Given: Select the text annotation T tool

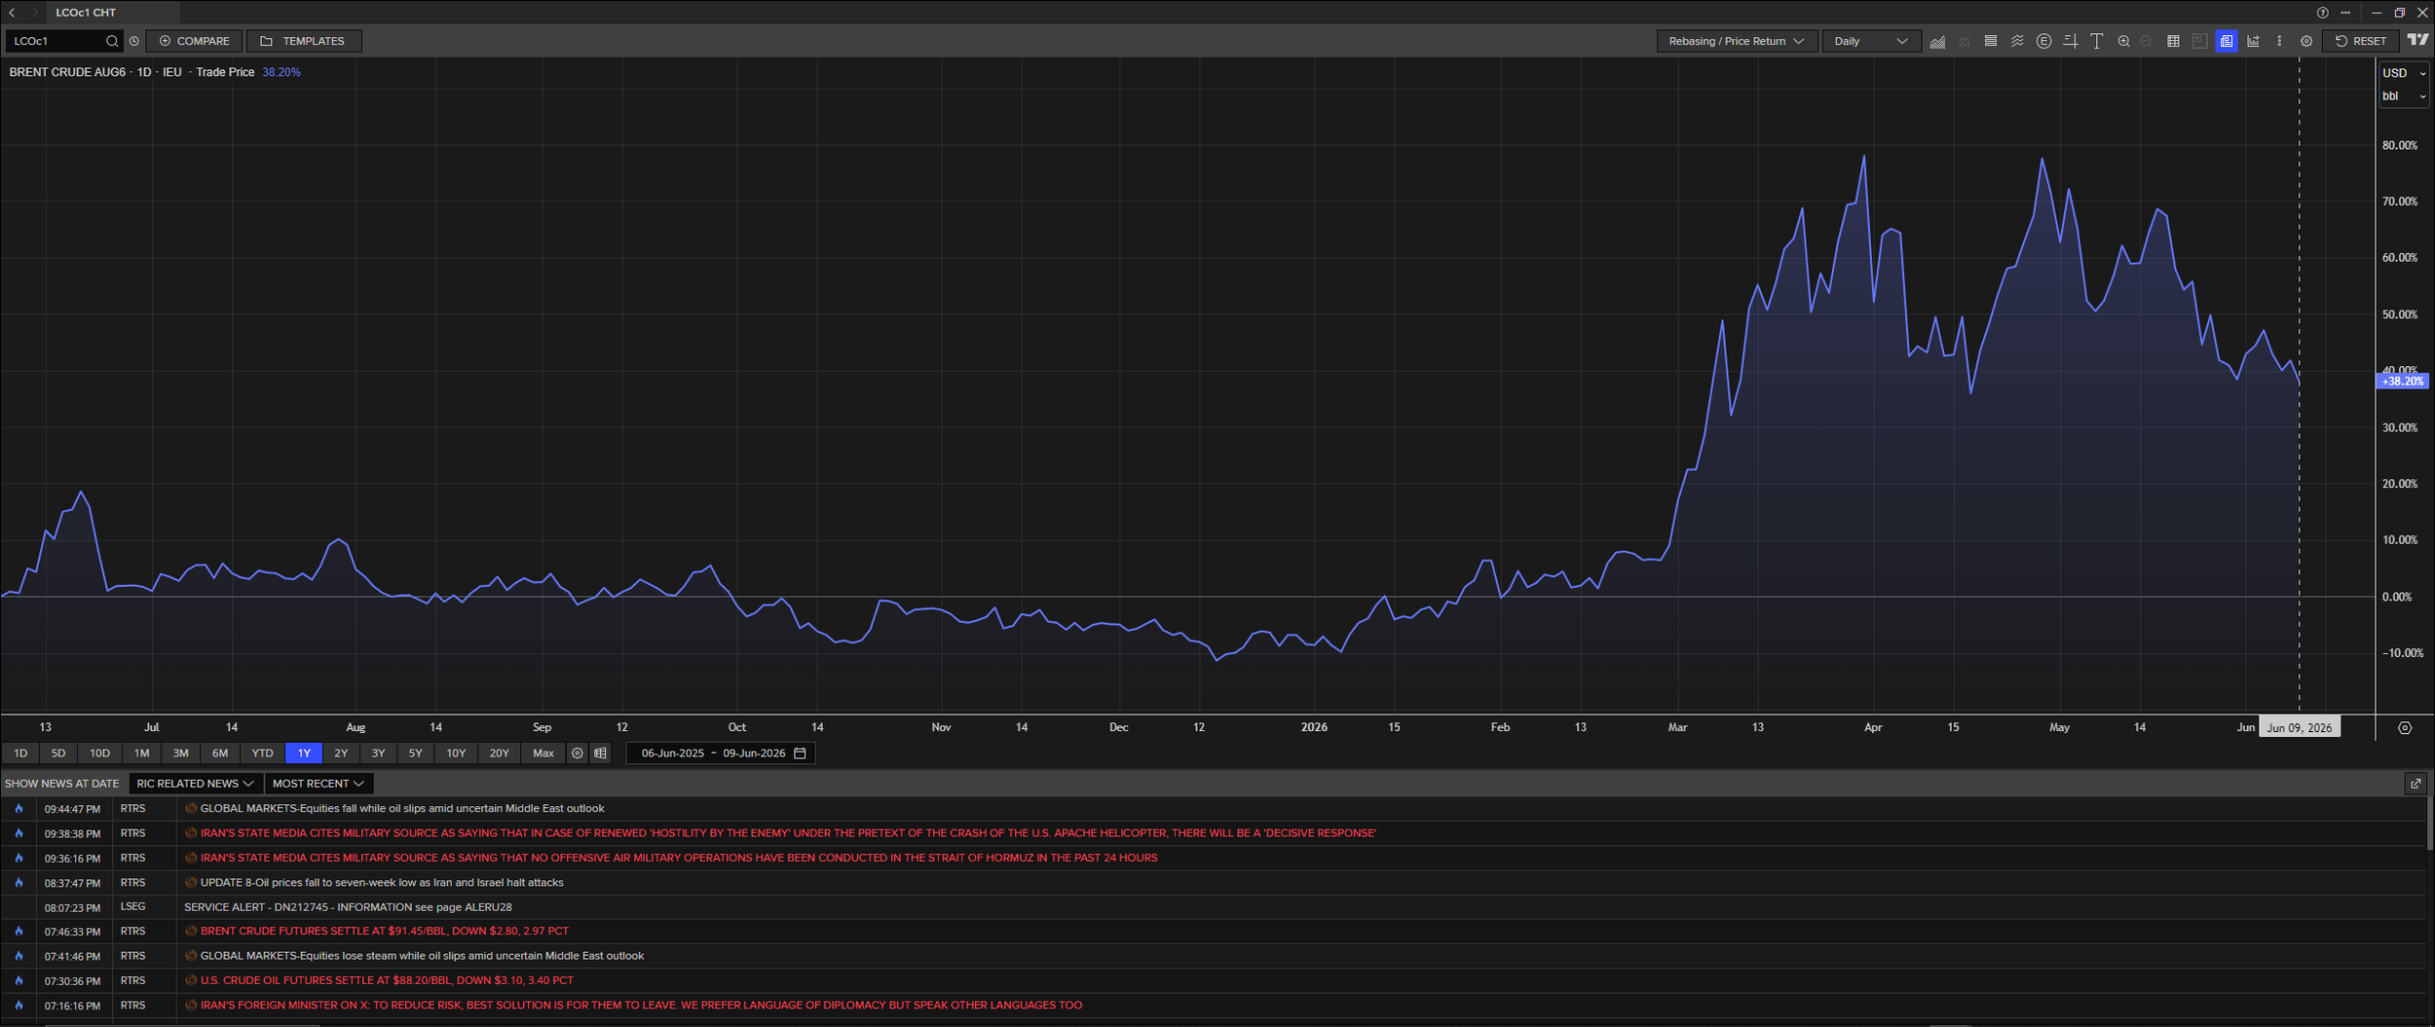Looking at the screenshot, I should point(2096,41).
